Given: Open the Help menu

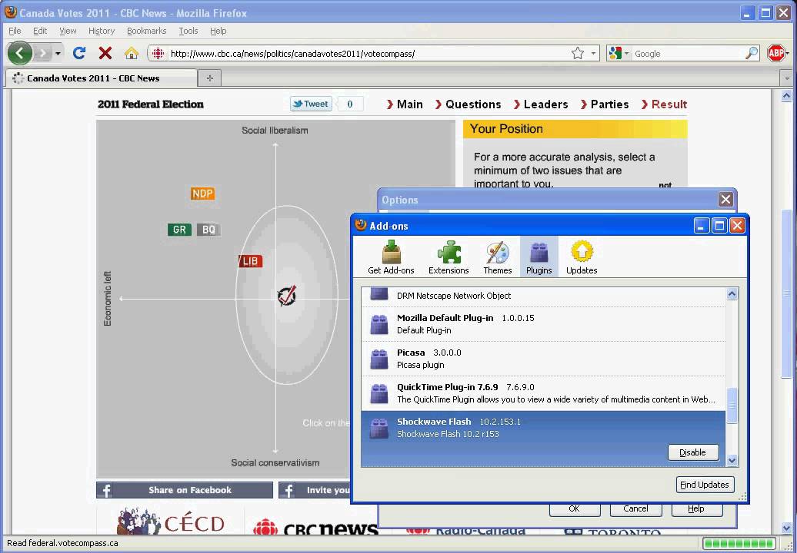Looking at the screenshot, I should 218,31.
